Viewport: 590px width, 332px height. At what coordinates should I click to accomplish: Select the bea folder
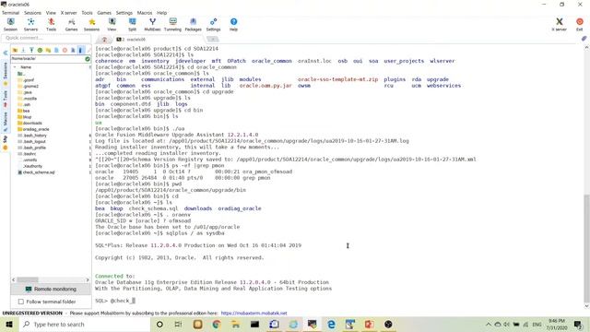(24, 111)
